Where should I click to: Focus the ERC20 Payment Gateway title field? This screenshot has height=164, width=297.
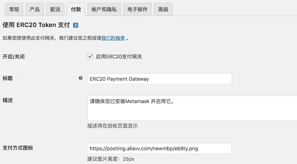click(x=159, y=79)
